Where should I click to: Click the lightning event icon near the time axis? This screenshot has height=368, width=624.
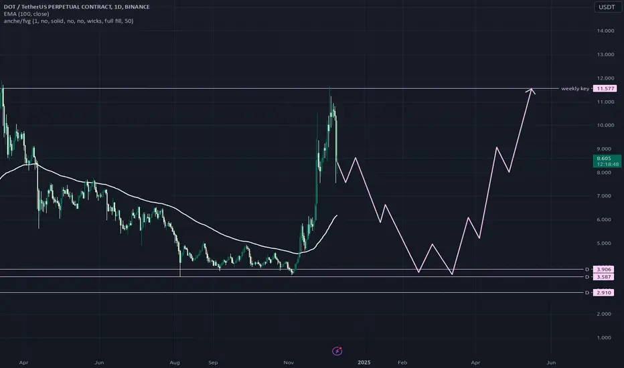click(x=337, y=351)
